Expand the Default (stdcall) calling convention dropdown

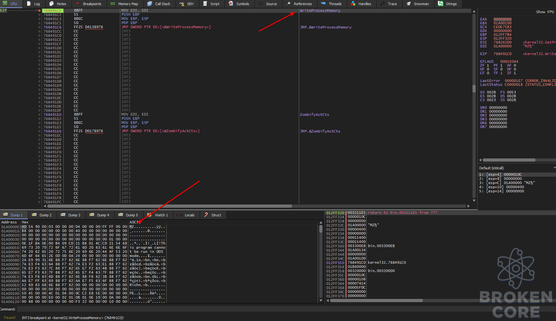[554, 168]
